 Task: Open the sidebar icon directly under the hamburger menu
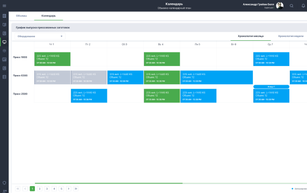tap(4, 16)
